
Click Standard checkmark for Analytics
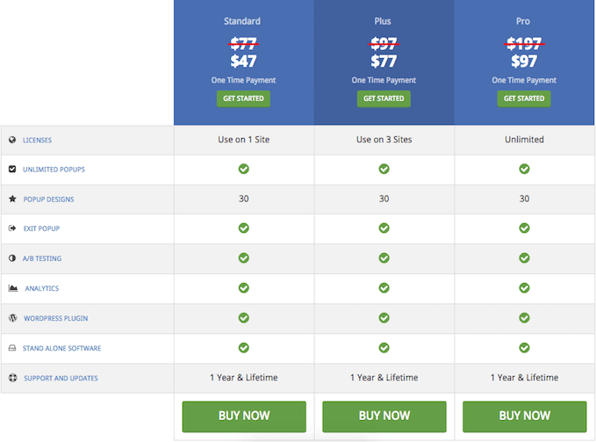point(244,288)
